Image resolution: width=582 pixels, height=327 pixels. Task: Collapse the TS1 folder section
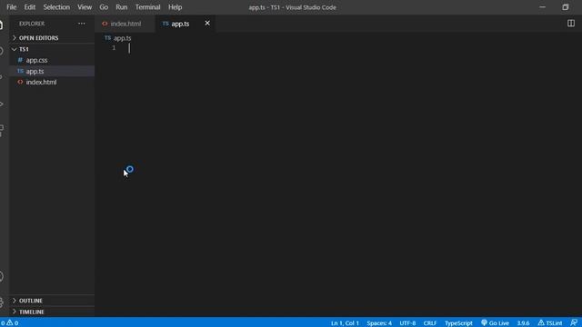pos(52,49)
